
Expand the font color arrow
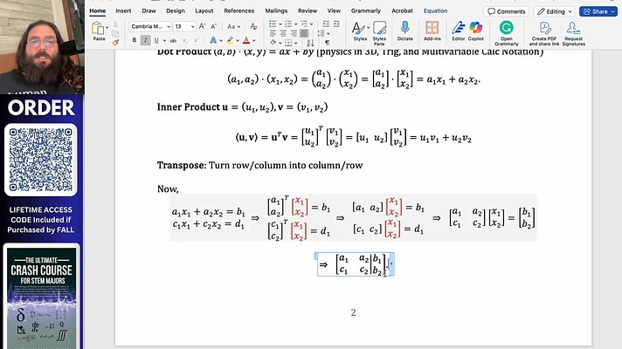pyautogui.click(x=254, y=40)
